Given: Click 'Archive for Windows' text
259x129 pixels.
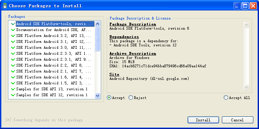Looking at the screenshot, I should (129, 58).
